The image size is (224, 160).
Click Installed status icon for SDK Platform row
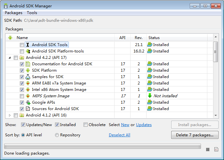(150, 70)
